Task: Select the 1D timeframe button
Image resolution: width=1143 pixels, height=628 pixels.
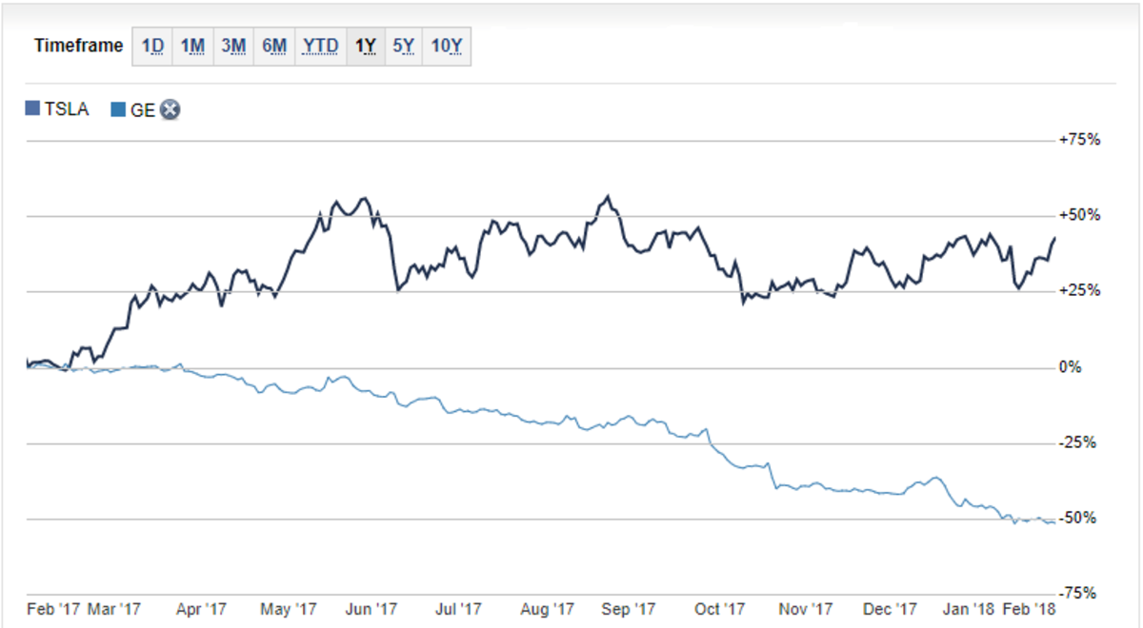Action: point(152,45)
